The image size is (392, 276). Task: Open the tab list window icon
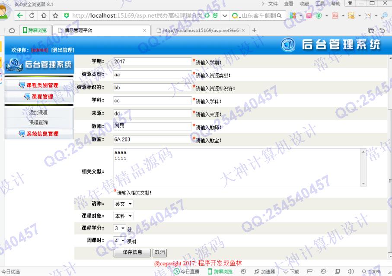click(x=371, y=31)
